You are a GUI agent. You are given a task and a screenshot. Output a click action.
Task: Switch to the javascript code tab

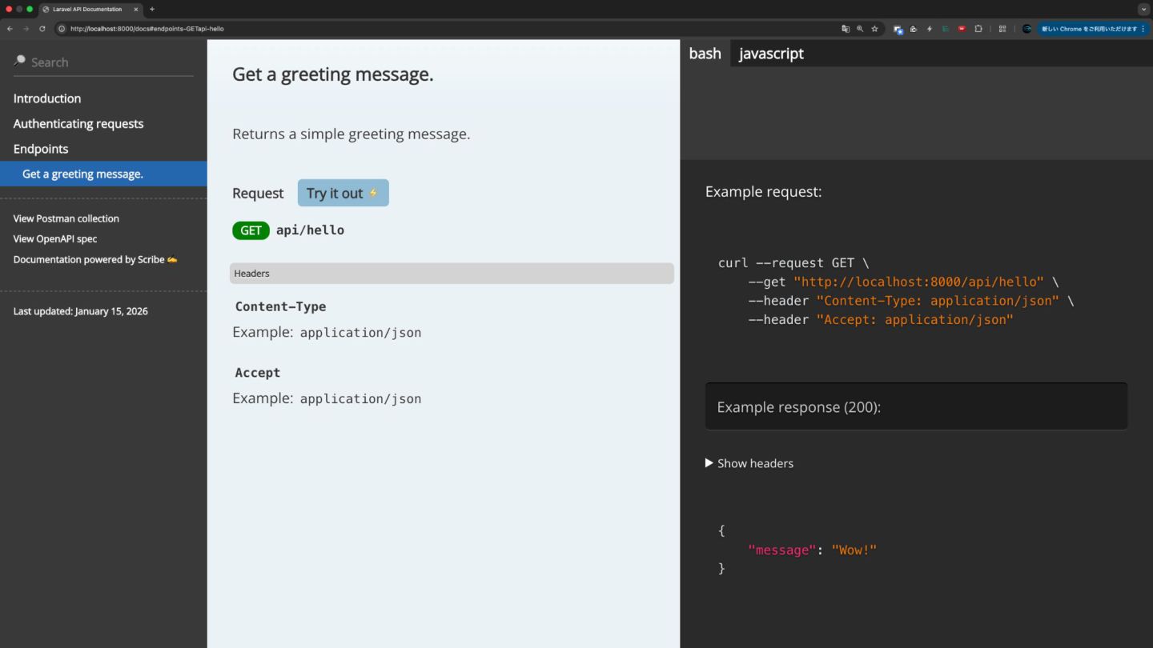[770, 54]
